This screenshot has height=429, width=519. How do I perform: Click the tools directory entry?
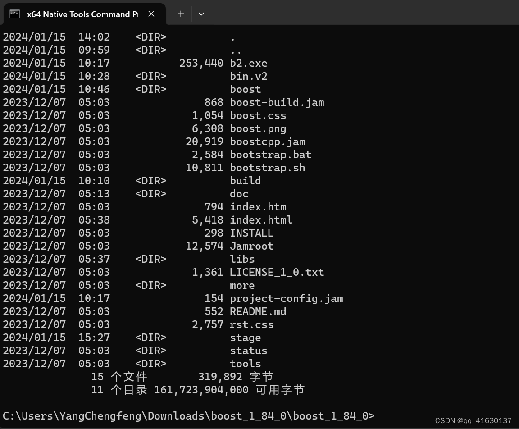(245, 364)
